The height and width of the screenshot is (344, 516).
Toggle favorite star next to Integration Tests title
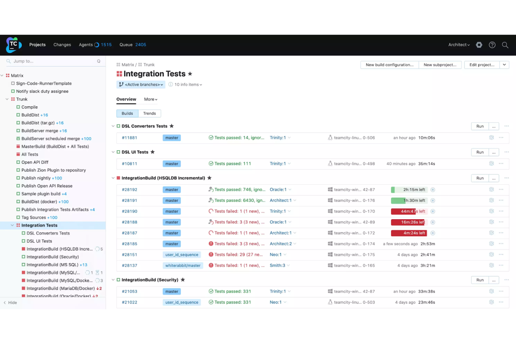tap(190, 74)
